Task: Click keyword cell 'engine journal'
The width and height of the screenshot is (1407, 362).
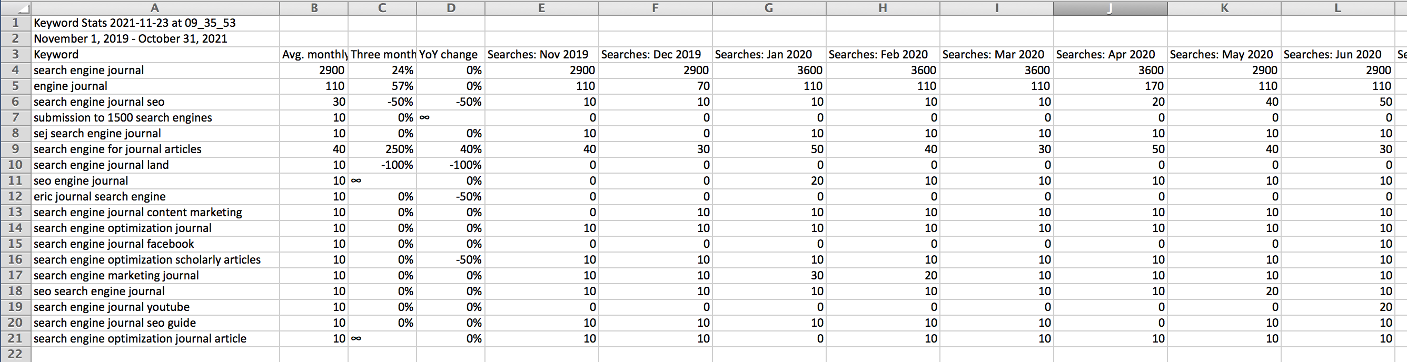Action: (155, 86)
